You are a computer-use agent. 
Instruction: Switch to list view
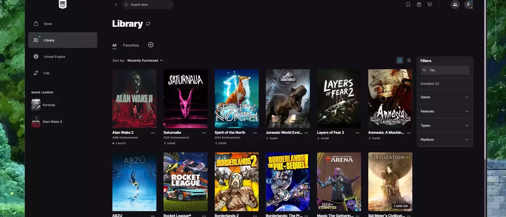(408, 60)
